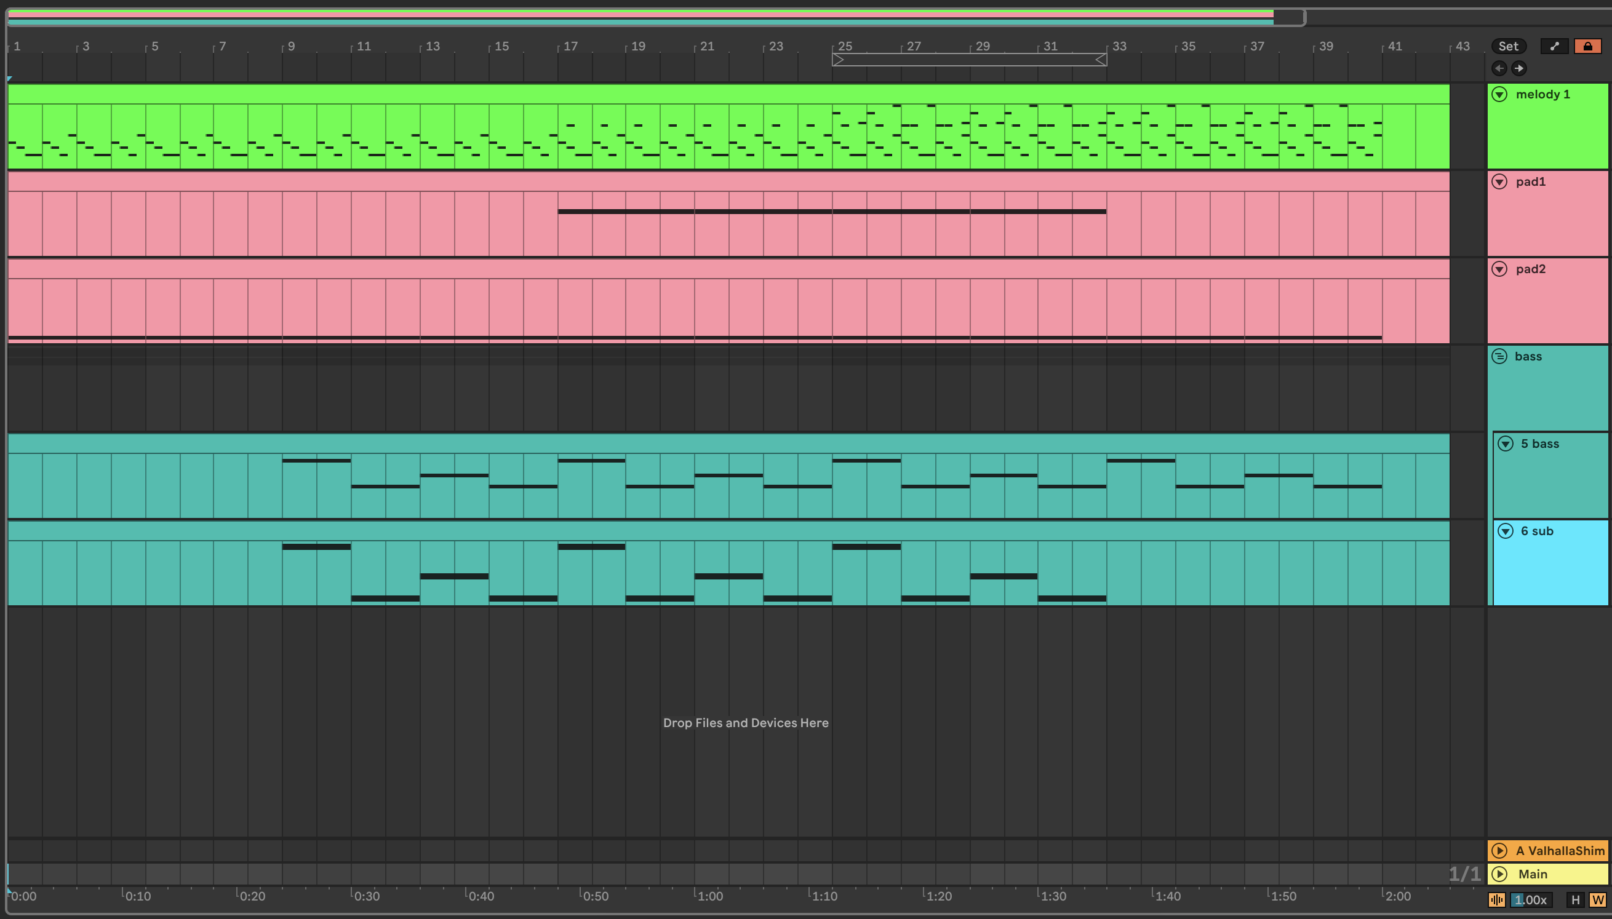Unfold the A ValhallaShim return track
This screenshot has height=919, width=1612.
[x=1499, y=851]
